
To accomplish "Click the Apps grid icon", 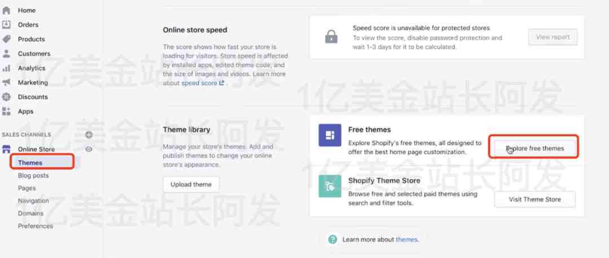I will (x=6, y=112).
